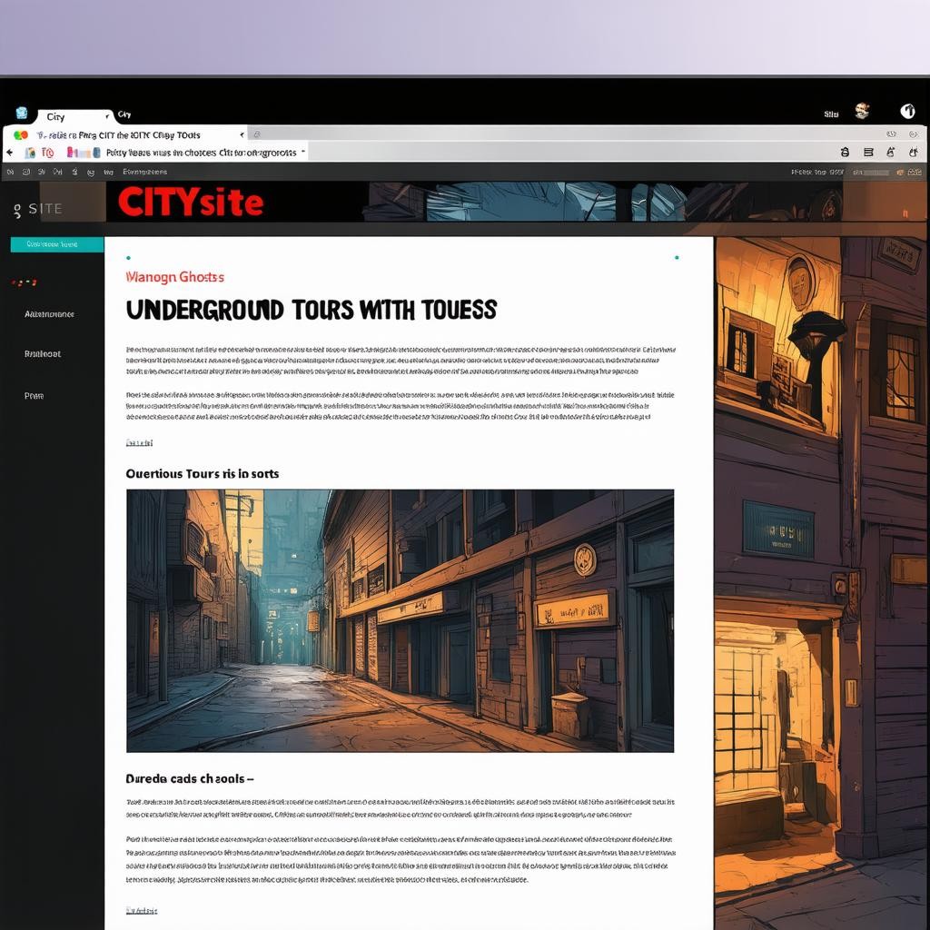Image resolution: width=930 pixels, height=930 pixels.
Task: Click left chevron beside the gray search field
Action: [x=241, y=134]
